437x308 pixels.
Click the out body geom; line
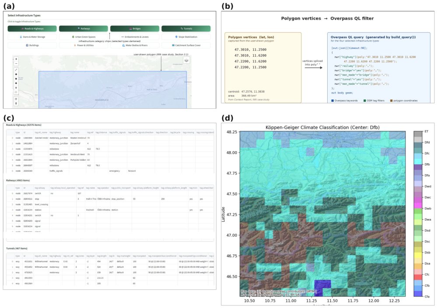point(342,93)
